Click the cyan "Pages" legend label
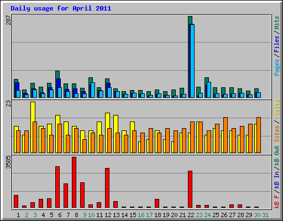 click(276, 67)
